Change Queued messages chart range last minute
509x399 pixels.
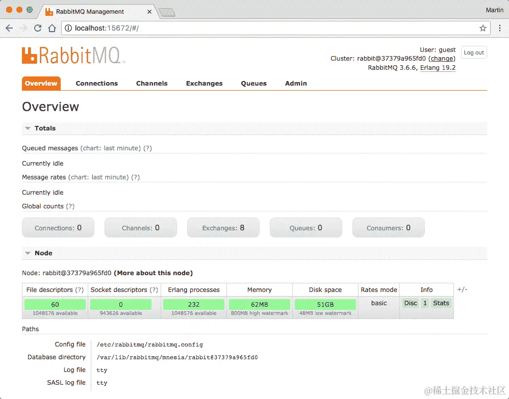tap(110, 148)
